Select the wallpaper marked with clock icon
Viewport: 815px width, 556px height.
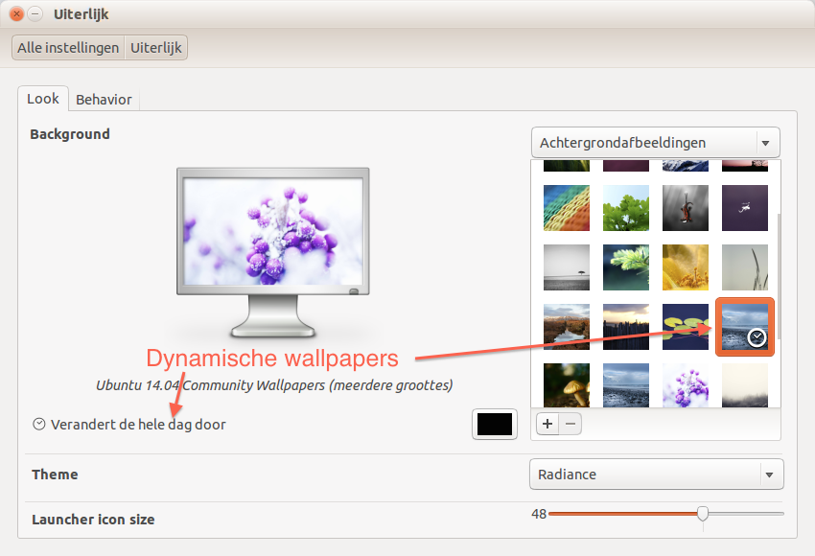[744, 327]
